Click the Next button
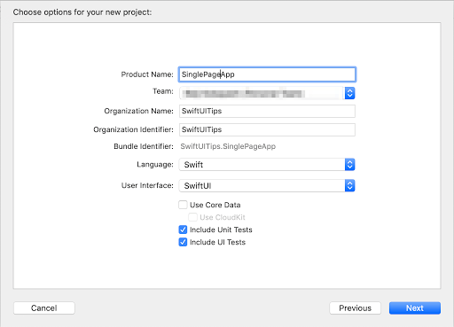Image resolution: width=454 pixels, height=327 pixels. [415, 308]
